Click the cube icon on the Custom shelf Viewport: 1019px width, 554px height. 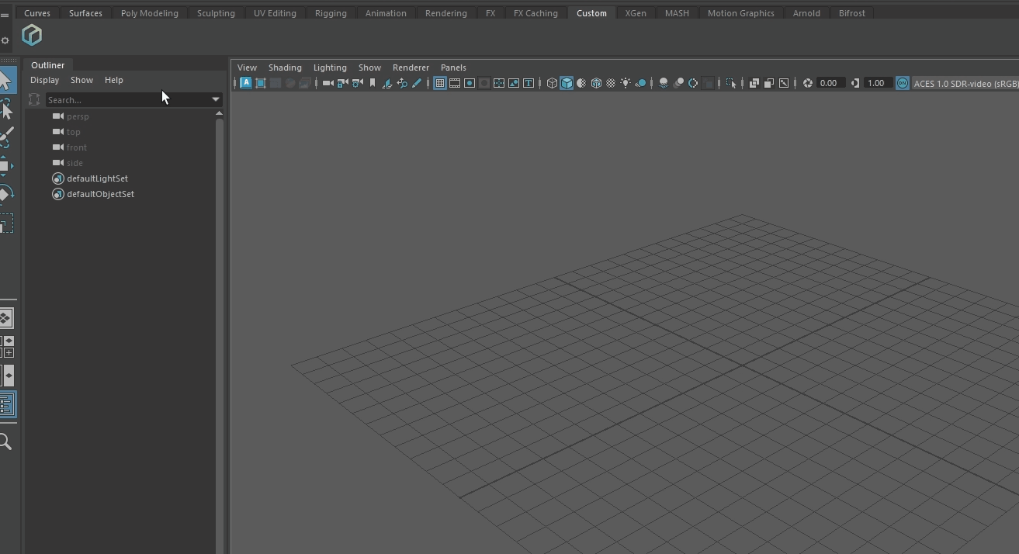32,35
